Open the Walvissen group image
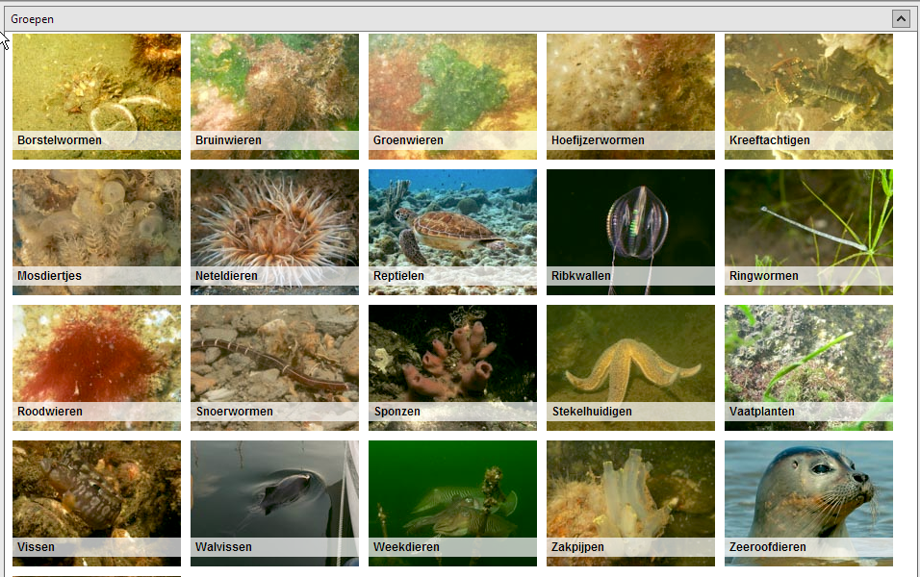 (274, 503)
